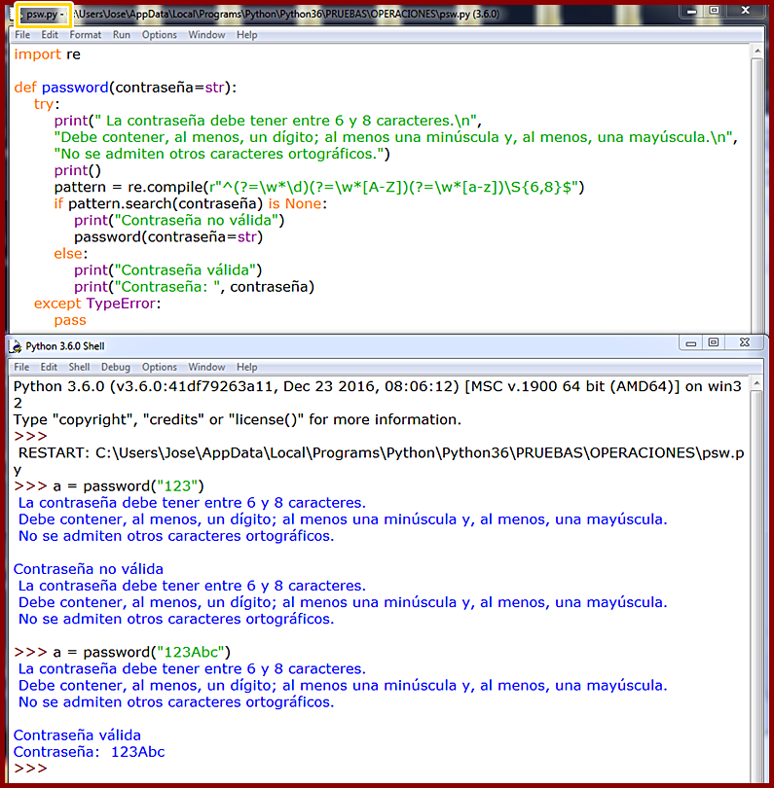Minimize the Python 3.6.0 Shell window
The width and height of the screenshot is (774, 788).
[x=691, y=342]
